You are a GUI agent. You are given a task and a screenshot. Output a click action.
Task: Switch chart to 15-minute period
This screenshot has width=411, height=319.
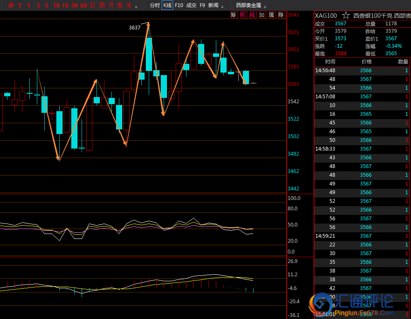point(65,5)
